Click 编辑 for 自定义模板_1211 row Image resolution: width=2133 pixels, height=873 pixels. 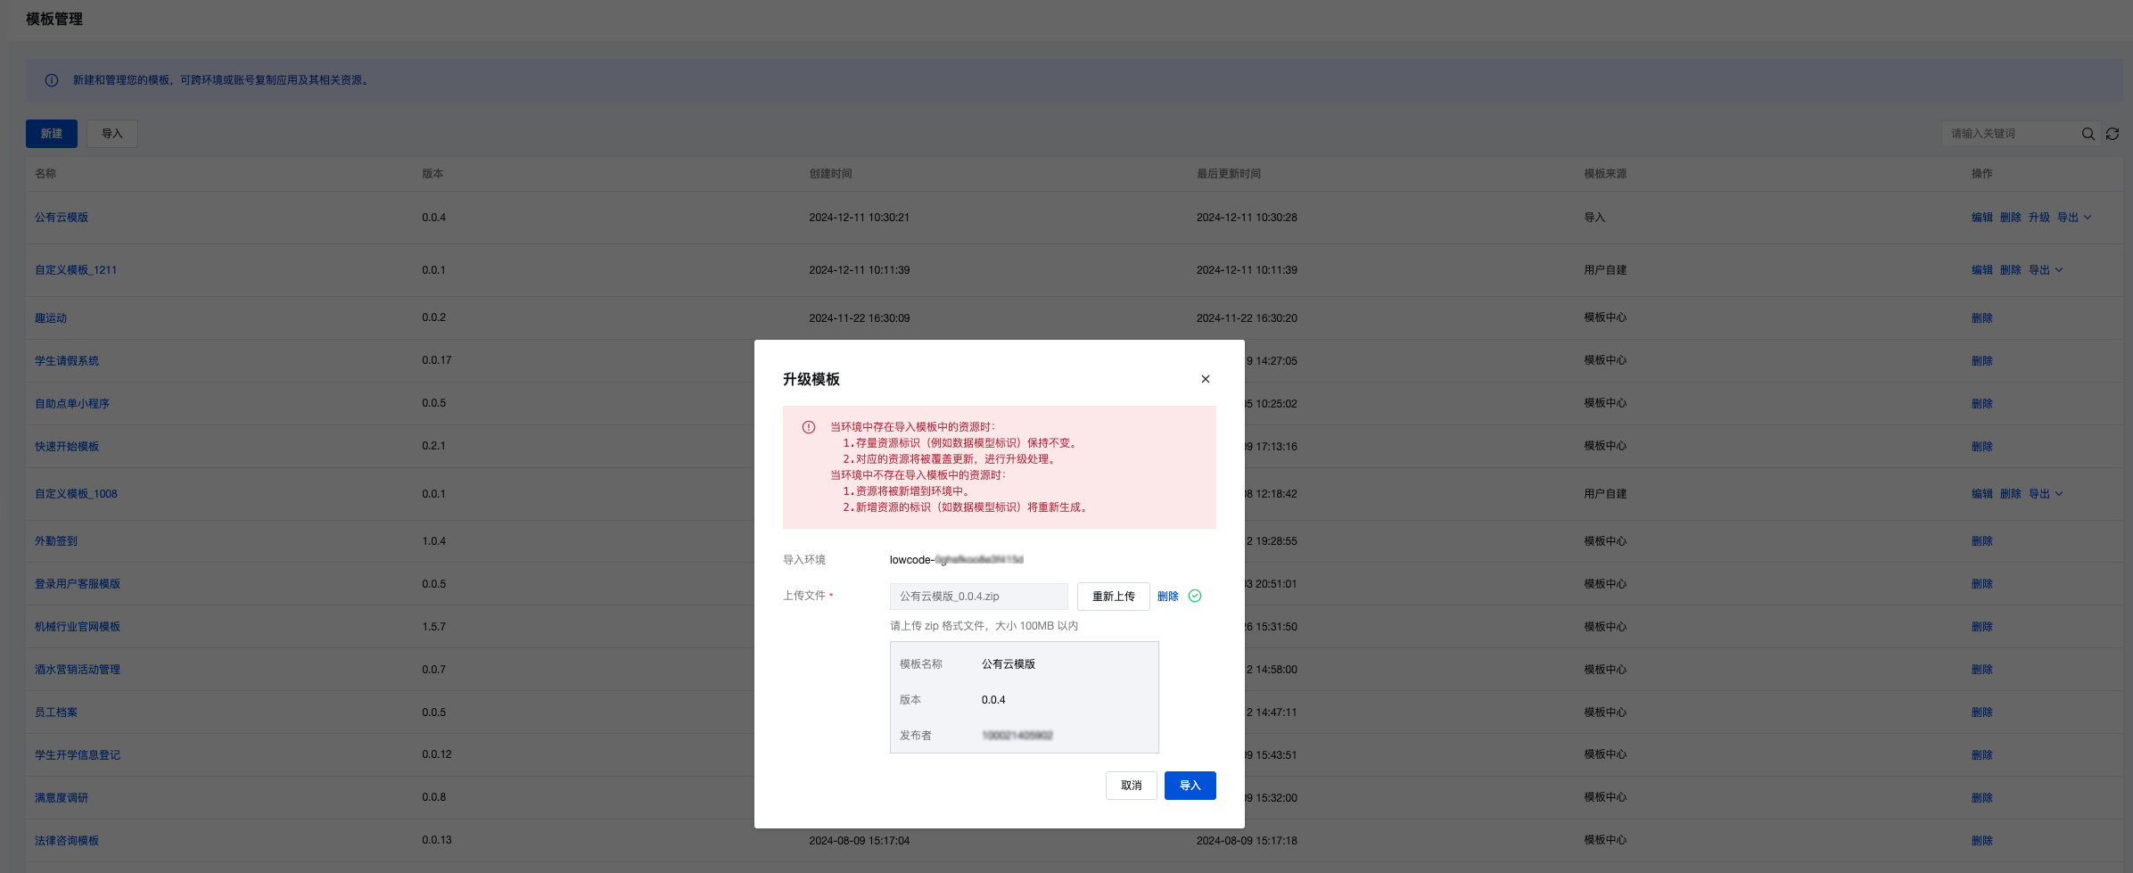point(1981,270)
